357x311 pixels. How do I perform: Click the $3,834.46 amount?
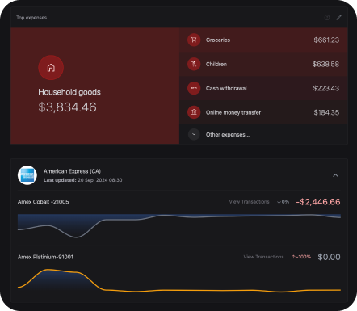(67, 107)
